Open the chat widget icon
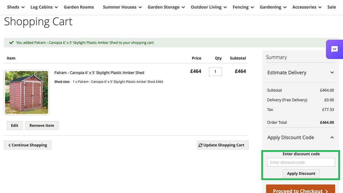343x193 pixels. click(x=334, y=49)
